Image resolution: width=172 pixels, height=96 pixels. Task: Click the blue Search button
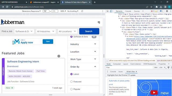(89, 31)
